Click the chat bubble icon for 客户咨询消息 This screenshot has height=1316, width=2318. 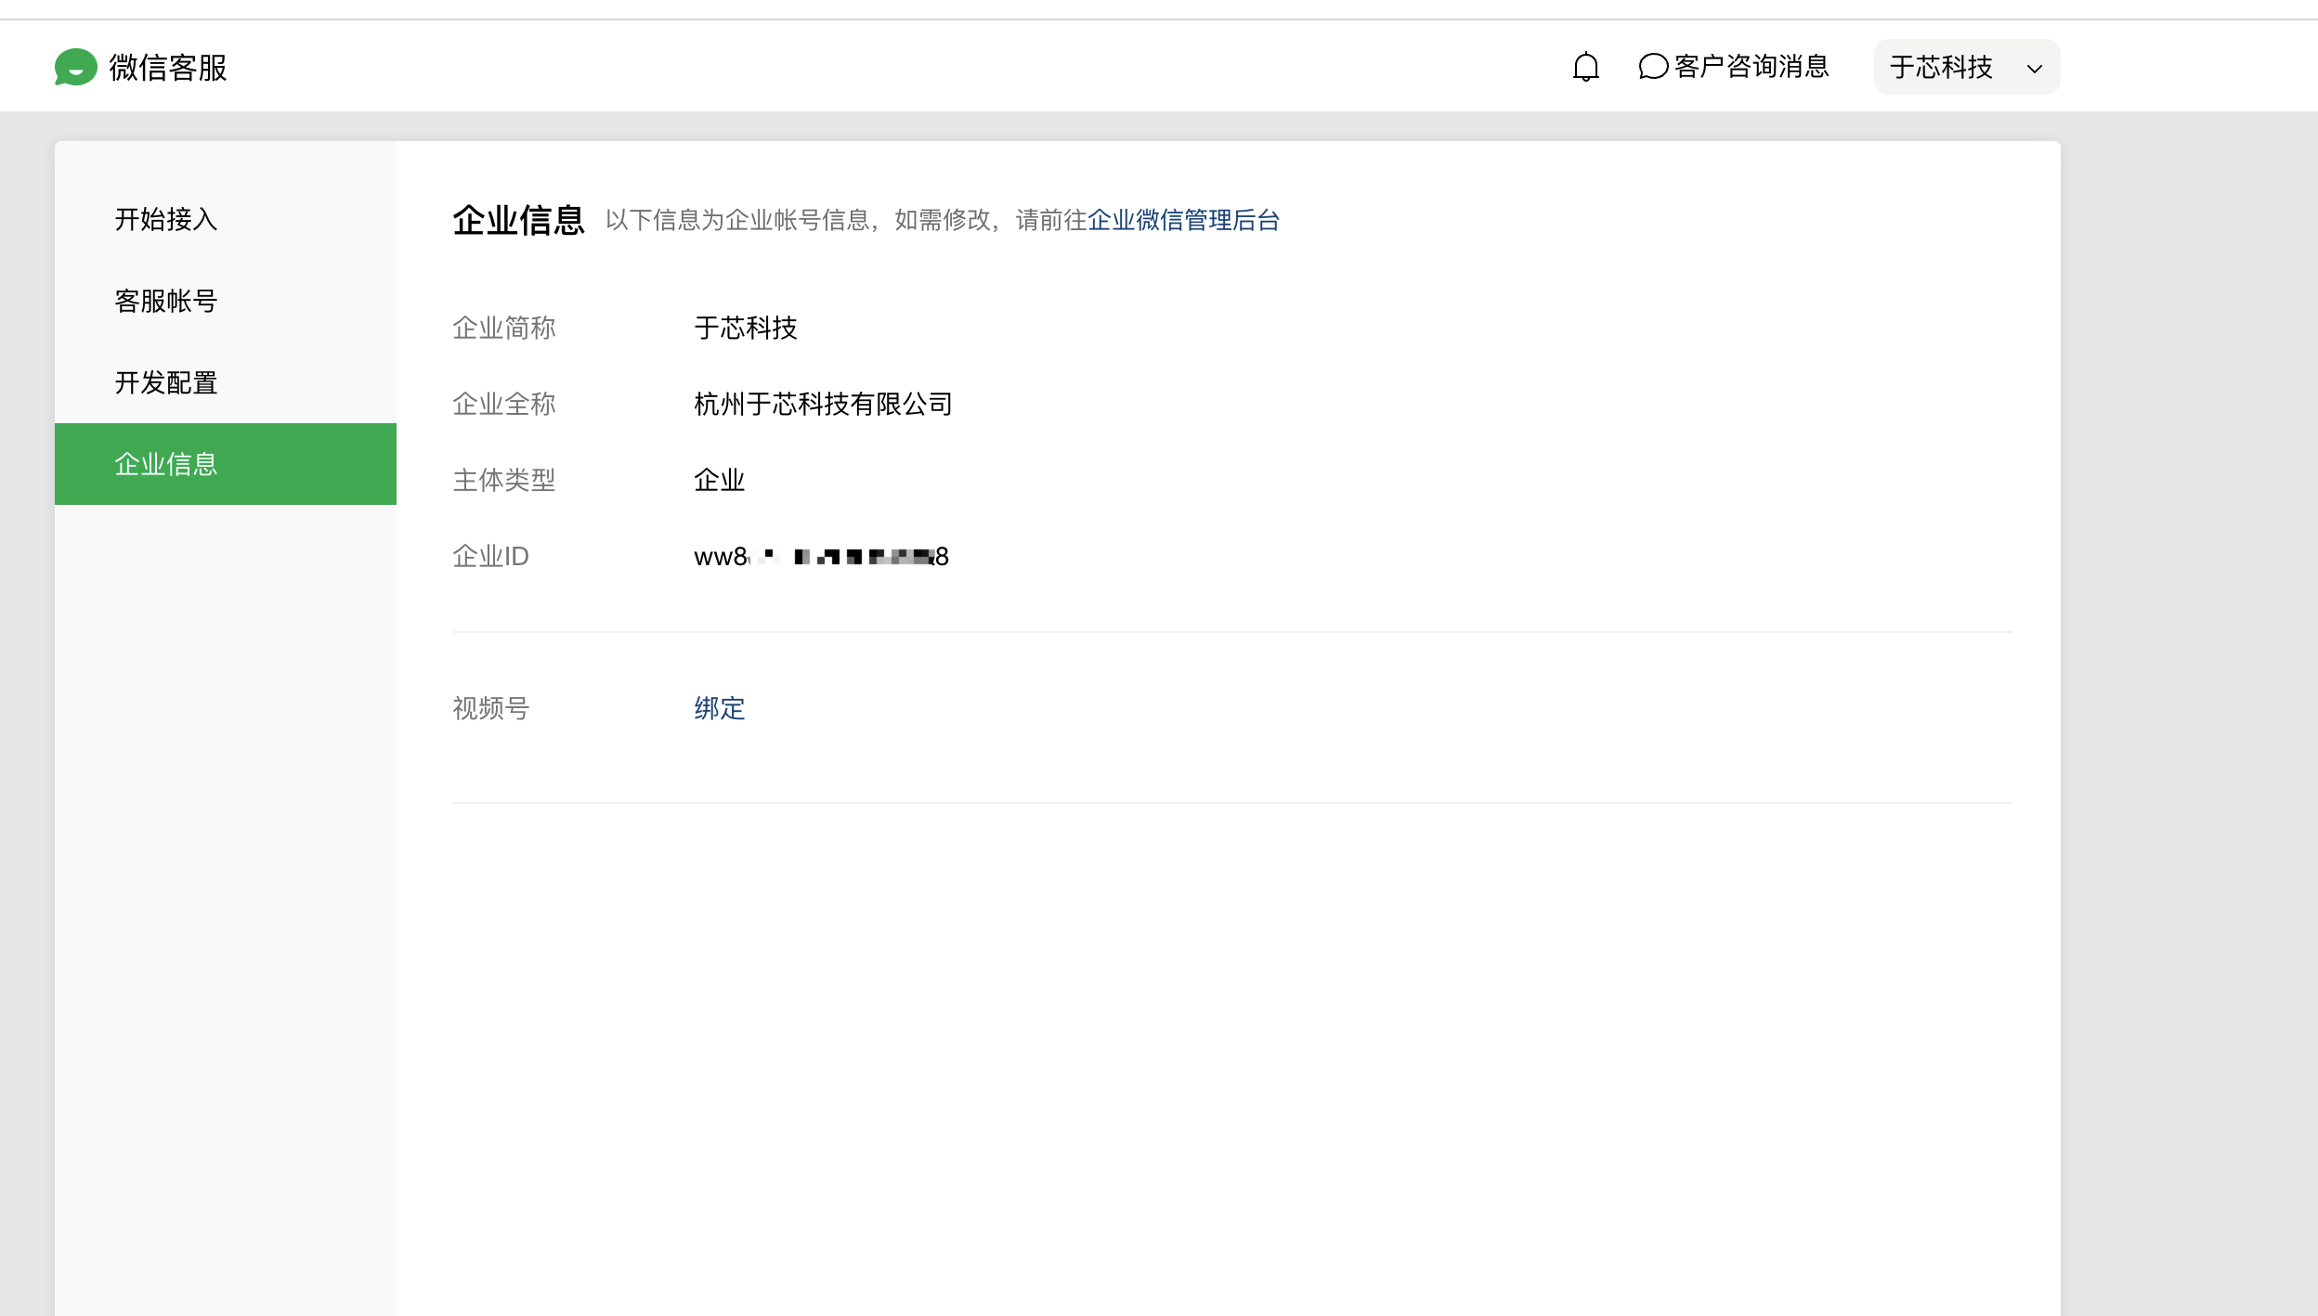click(x=1653, y=67)
